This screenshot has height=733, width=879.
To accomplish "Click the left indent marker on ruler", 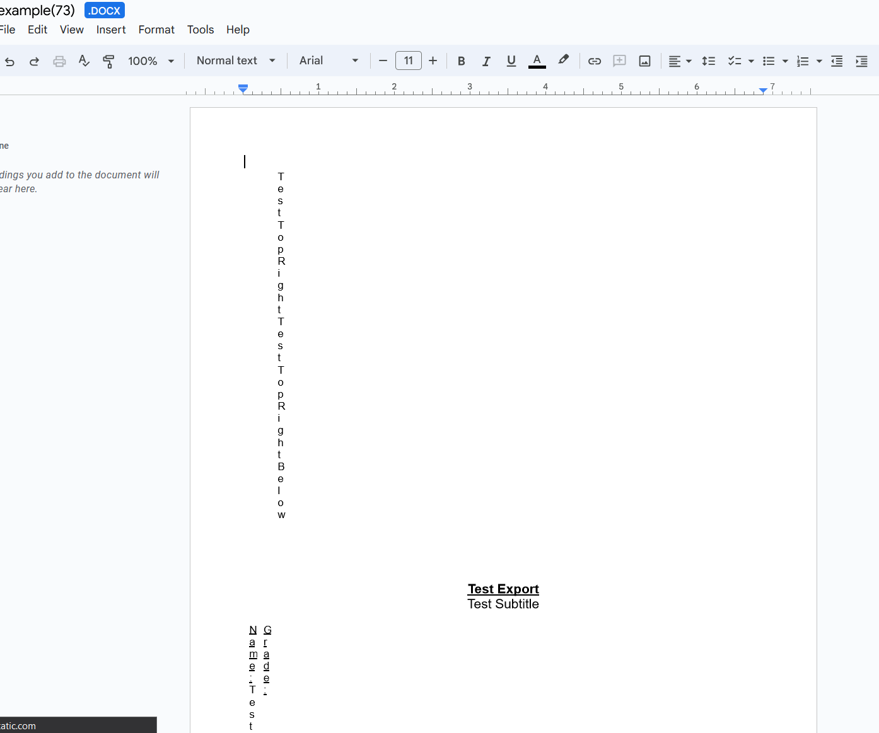I will (x=243, y=89).
